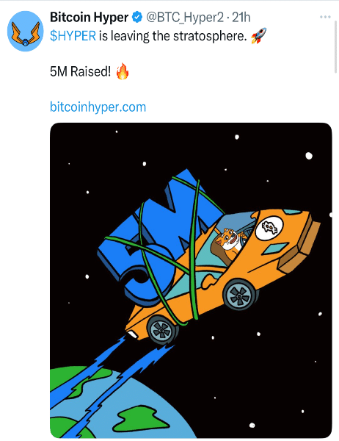Click the 21h timestamp
The height and width of the screenshot is (441, 339).
tap(241, 18)
